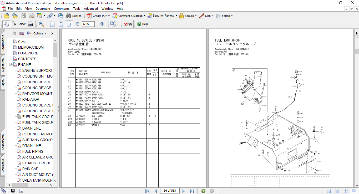Viewport: 359px width, 194px height.
Task: Click the page number input field
Action: 170,191
